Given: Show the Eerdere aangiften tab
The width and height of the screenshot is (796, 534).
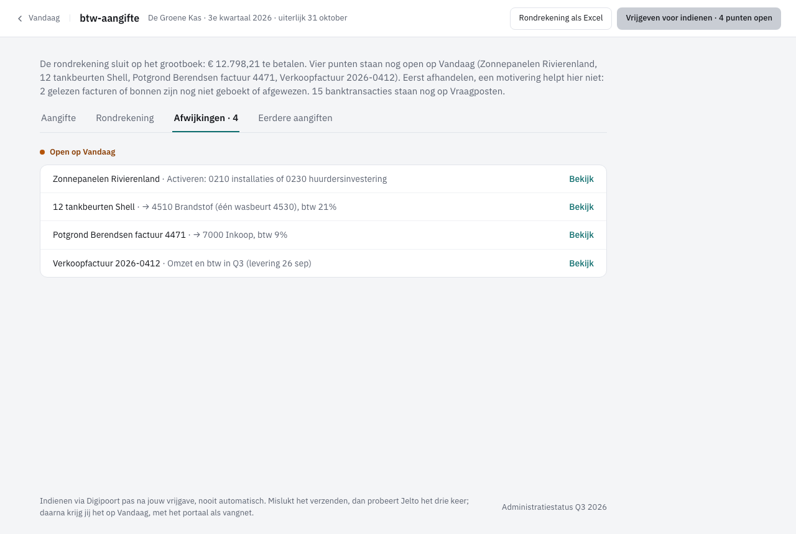Looking at the screenshot, I should tap(295, 118).
